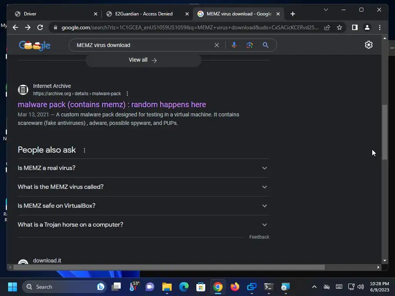
Task: Reload the current Google page
Action: pyautogui.click(x=40, y=27)
